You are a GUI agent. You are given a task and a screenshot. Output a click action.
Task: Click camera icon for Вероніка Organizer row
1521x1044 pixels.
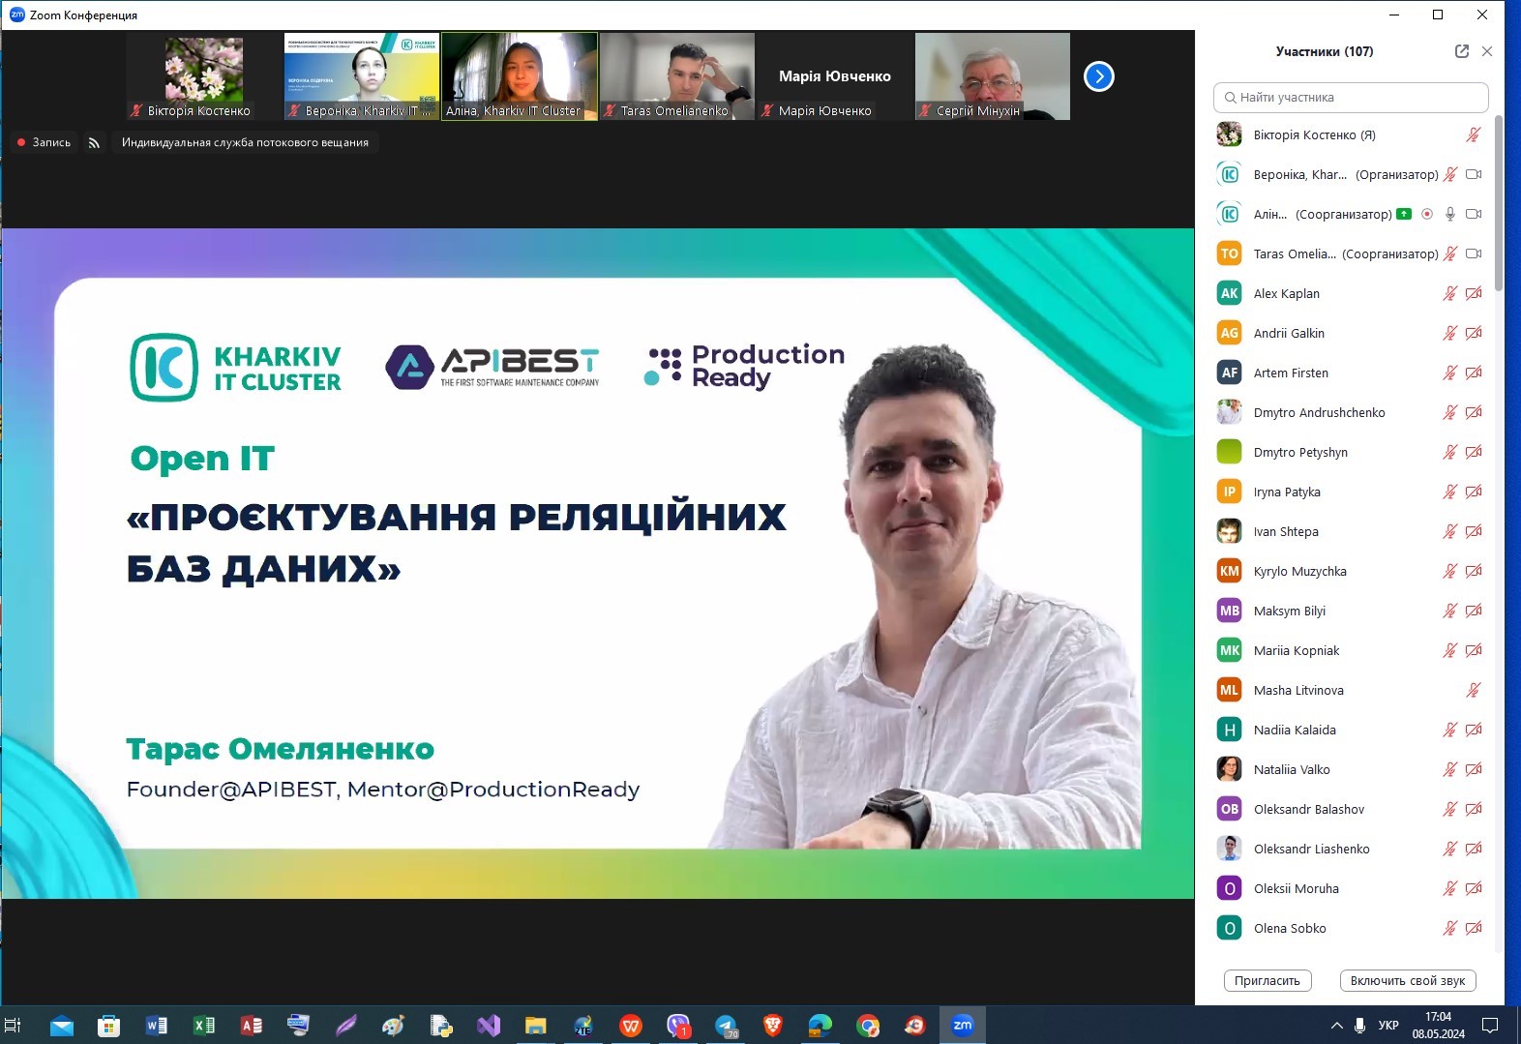(1474, 174)
